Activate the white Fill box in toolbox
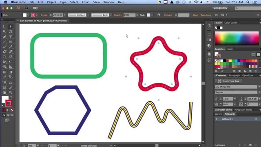Image resolution: width=261 pixels, height=147 pixels. click(x=4, y=99)
